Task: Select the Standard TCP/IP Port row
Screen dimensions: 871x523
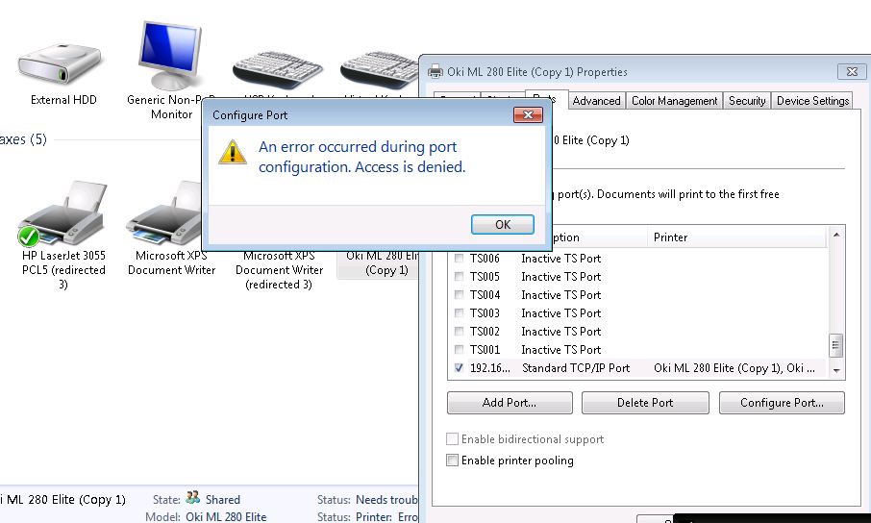Action: click(638, 368)
